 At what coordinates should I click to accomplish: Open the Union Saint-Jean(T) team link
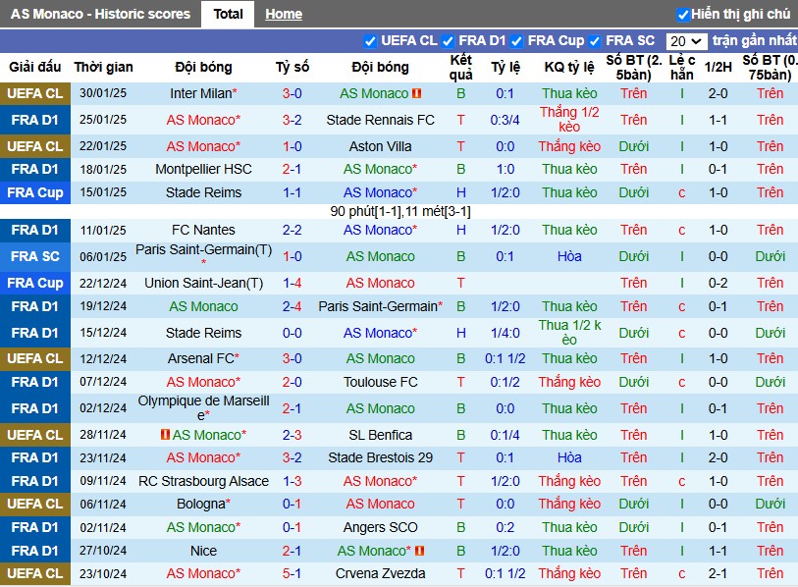[x=203, y=283]
